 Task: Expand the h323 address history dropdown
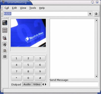90,14
